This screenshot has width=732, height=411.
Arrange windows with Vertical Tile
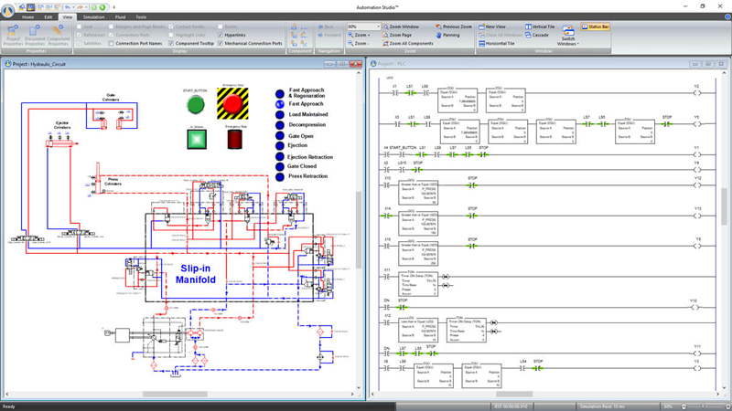[540, 27]
